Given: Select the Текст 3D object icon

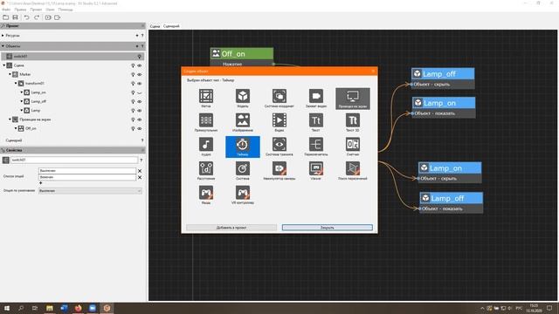Looking at the screenshot, I should [x=353, y=122].
